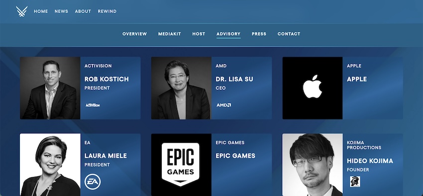
Task: Go to the HOME page
Action: 41,11
